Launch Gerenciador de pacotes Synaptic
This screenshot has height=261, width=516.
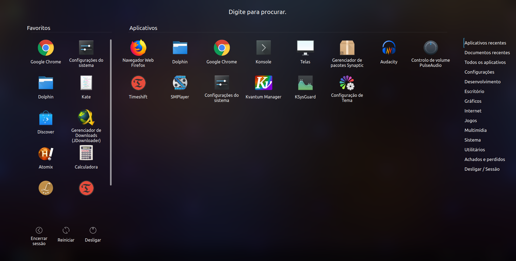tap(347, 53)
